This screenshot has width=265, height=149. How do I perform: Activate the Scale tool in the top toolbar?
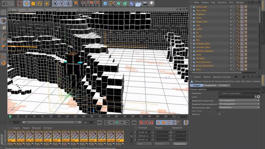click(33, 4)
